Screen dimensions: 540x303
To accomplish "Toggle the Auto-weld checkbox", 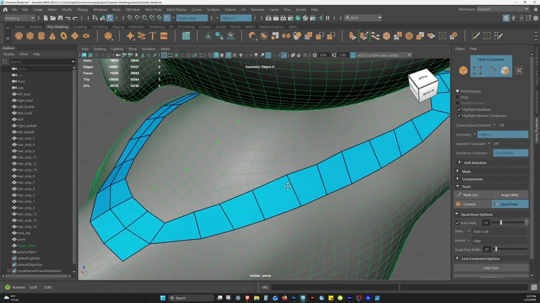I will coord(457,223).
